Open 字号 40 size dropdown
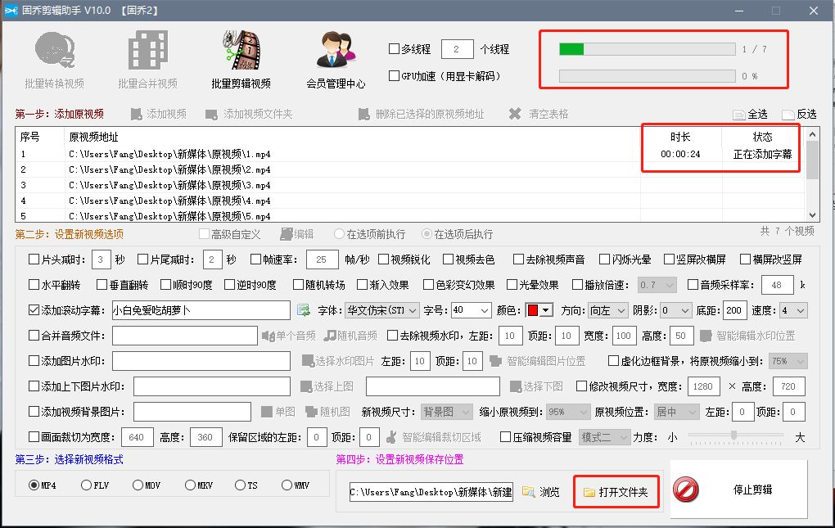 (x=472, y=310)
